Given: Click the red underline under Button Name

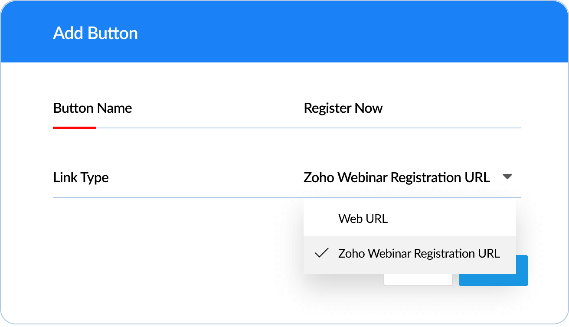Looking at the screenshot, I should tap(74, 128).
